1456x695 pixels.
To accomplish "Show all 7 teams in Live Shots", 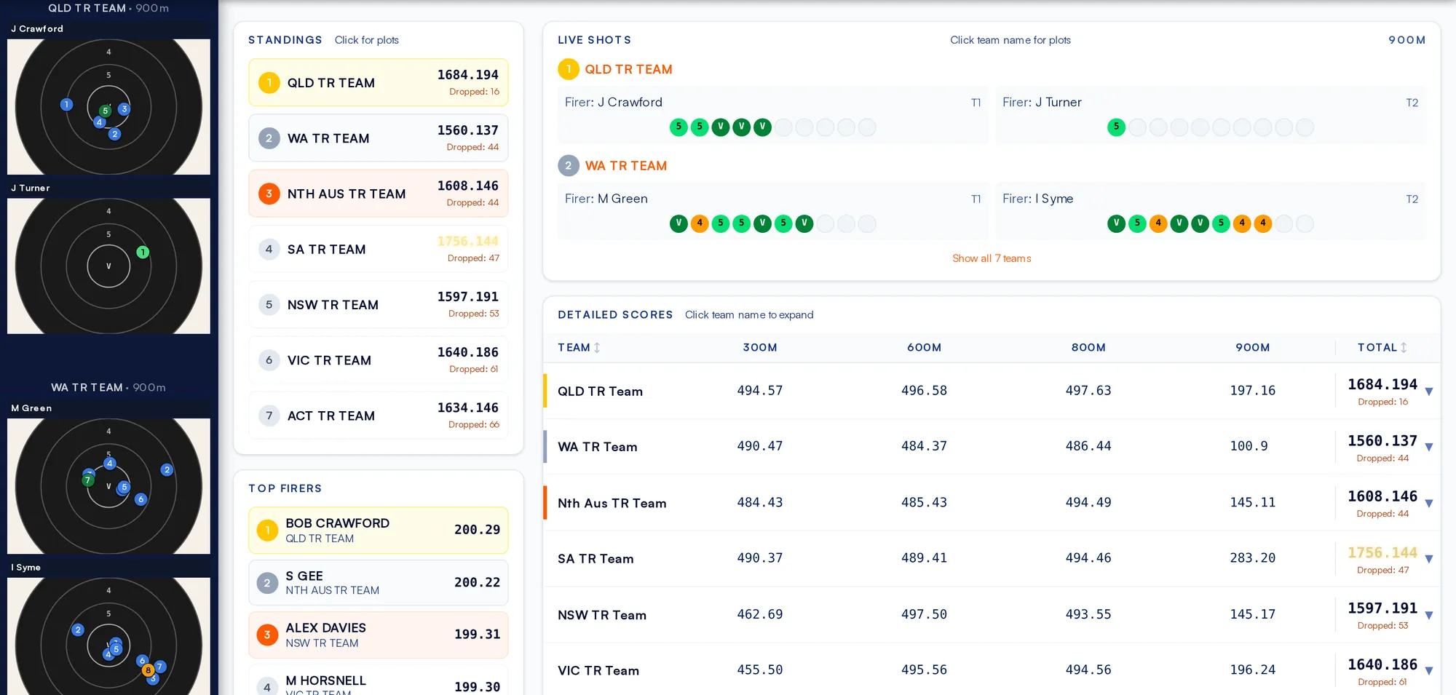I will point(992,258).
